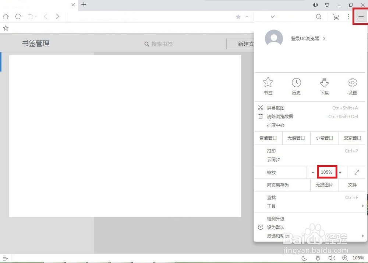Select the 书签管理 bookmarks tab

point(35,44)
